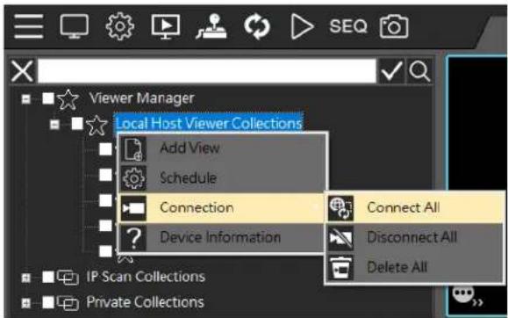Select the Viewer Manager tree label
Viewport: 508px width, 318px height.
tap(142, 98)
